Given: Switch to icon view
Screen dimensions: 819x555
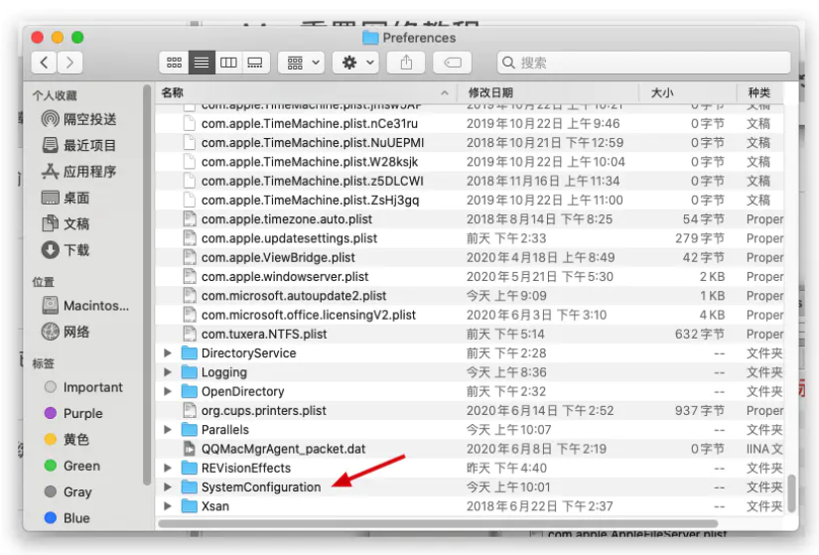Looking at the screenshot, I should coord(174,63).
